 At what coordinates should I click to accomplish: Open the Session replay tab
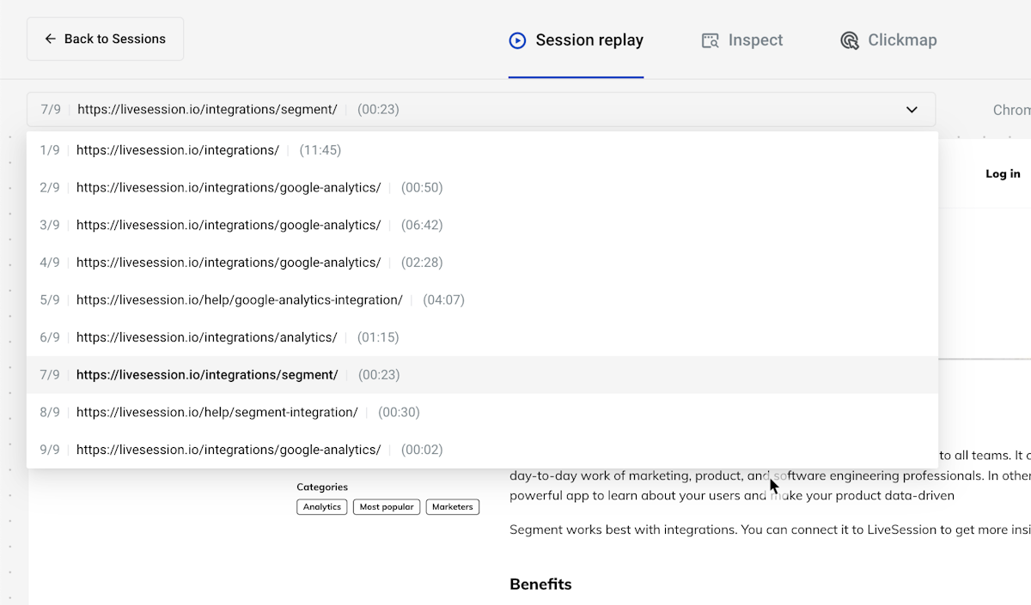click(x=576, y=40)
